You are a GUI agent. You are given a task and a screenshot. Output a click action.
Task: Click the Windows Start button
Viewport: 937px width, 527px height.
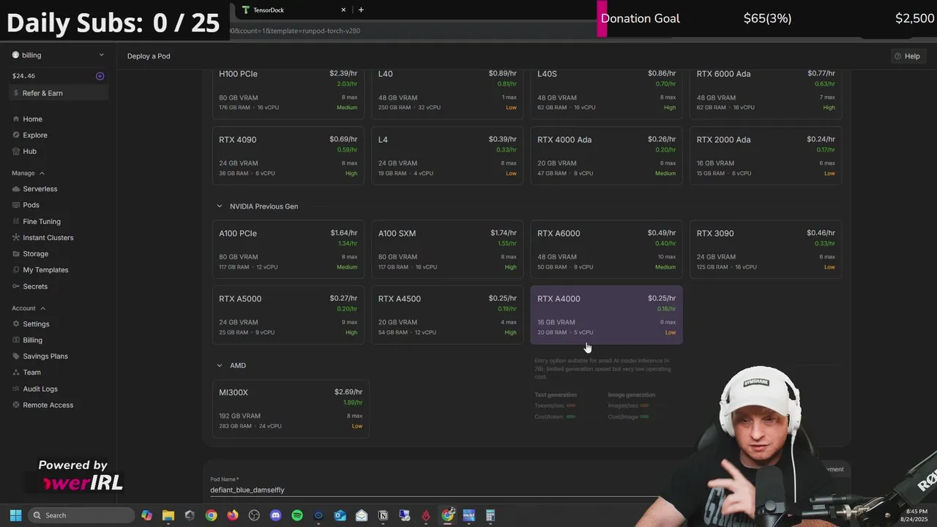15,515
